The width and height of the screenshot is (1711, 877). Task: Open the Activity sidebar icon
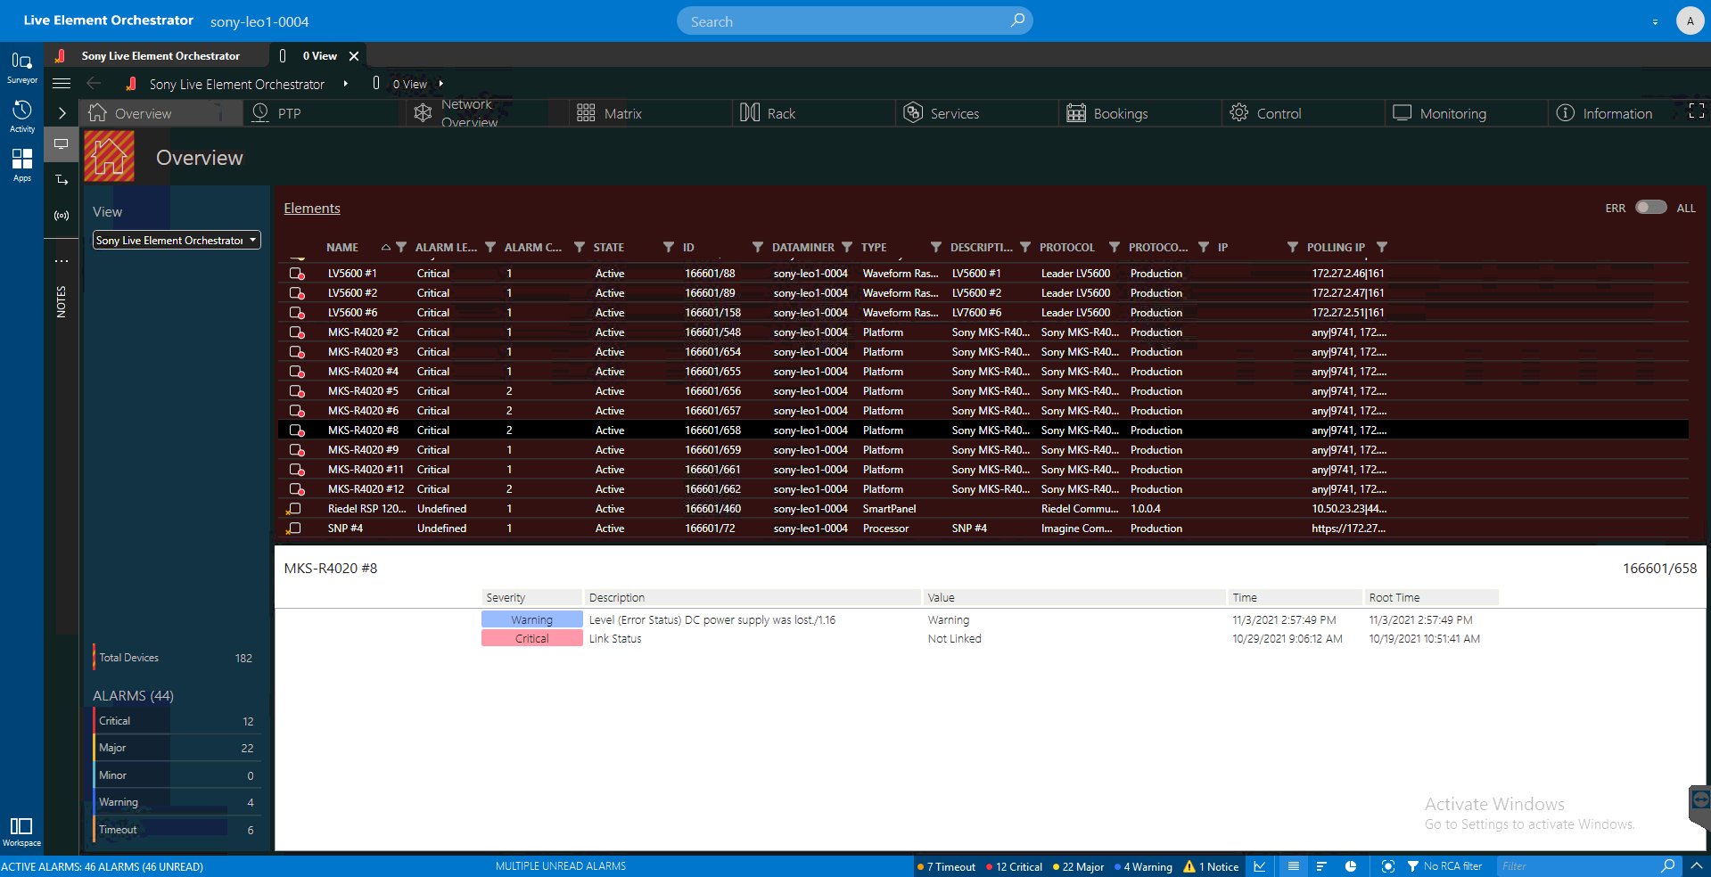click(x=21, y=116)
